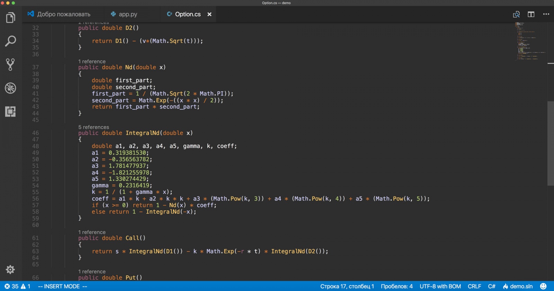The width and height of the screenshot is (554, 291).
Task: Open the Extensions view
Action: [10, 112]
